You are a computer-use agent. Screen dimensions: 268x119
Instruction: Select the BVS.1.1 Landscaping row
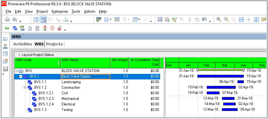87,82
